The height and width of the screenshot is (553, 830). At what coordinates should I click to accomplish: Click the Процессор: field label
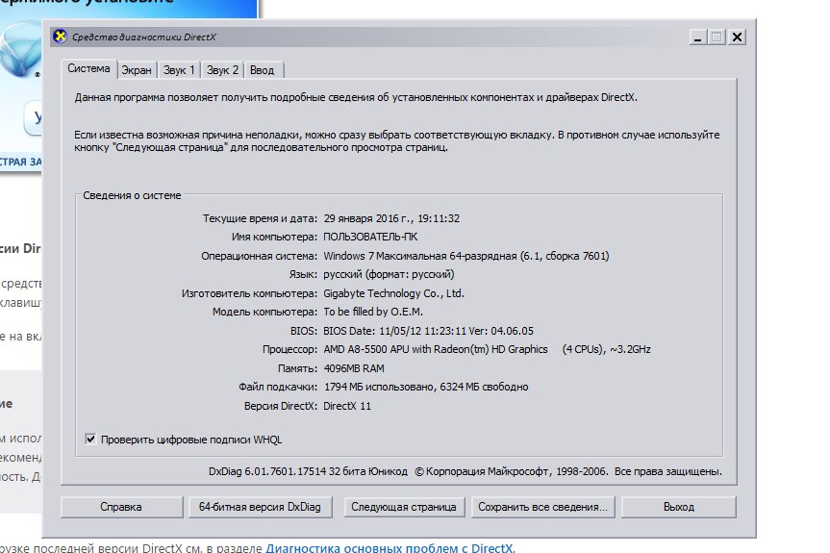[x=289, y=349]
